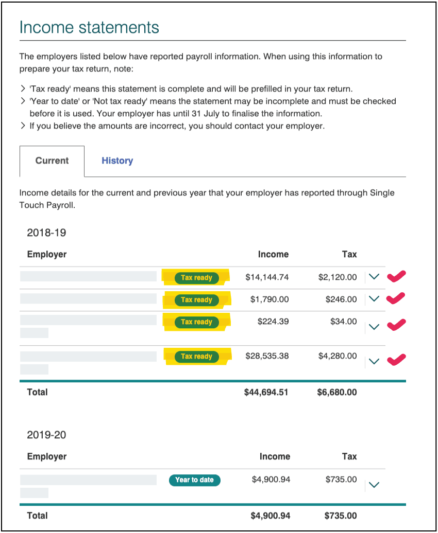Click red checkmark next to $2,120.00 tax
The width and height of the screenshot is (438, 533).
click(x=396, y=277)
